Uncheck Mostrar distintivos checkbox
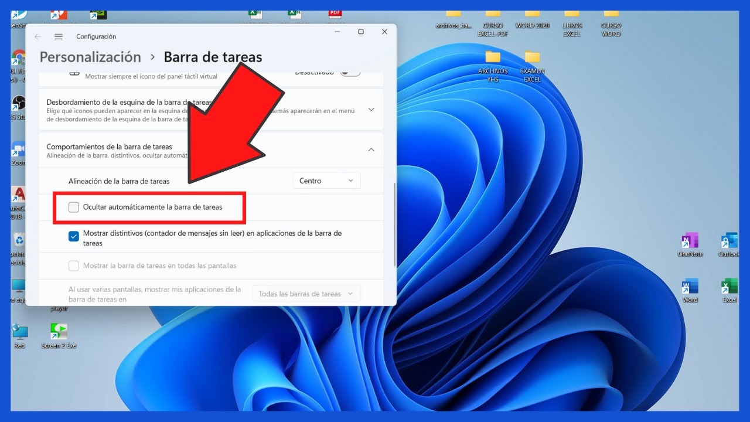Screen dimensions: 750x422 click(74, 236)
